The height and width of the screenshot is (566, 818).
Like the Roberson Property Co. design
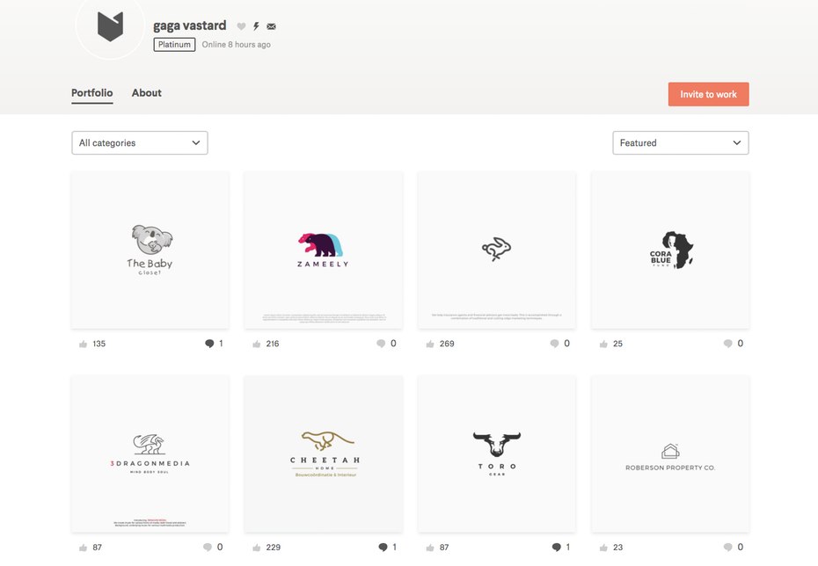[603, 548]
